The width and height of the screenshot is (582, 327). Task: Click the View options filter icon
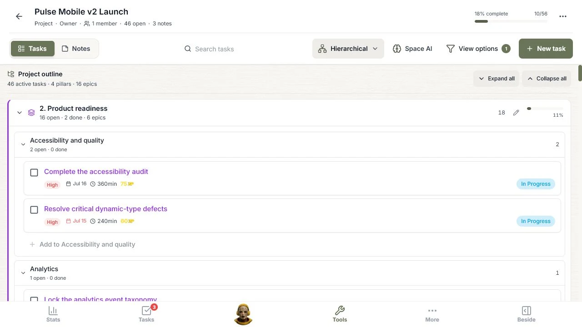pos(451,49)
